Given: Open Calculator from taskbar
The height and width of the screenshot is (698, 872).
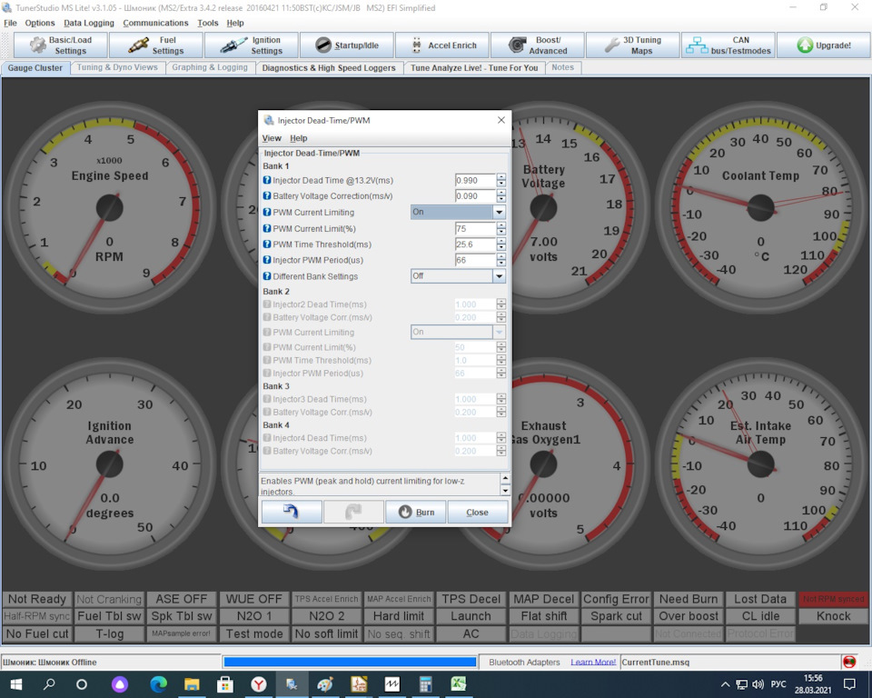Looking at the screenshot, I should 425,684.
